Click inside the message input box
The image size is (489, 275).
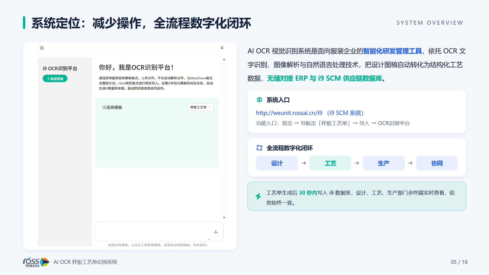tap(159, 231)
